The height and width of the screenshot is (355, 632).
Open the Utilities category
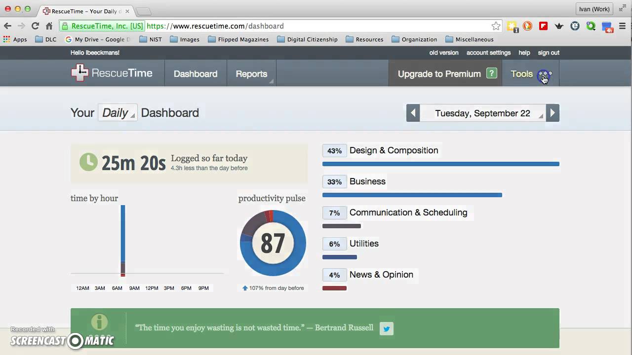[364, 244]
